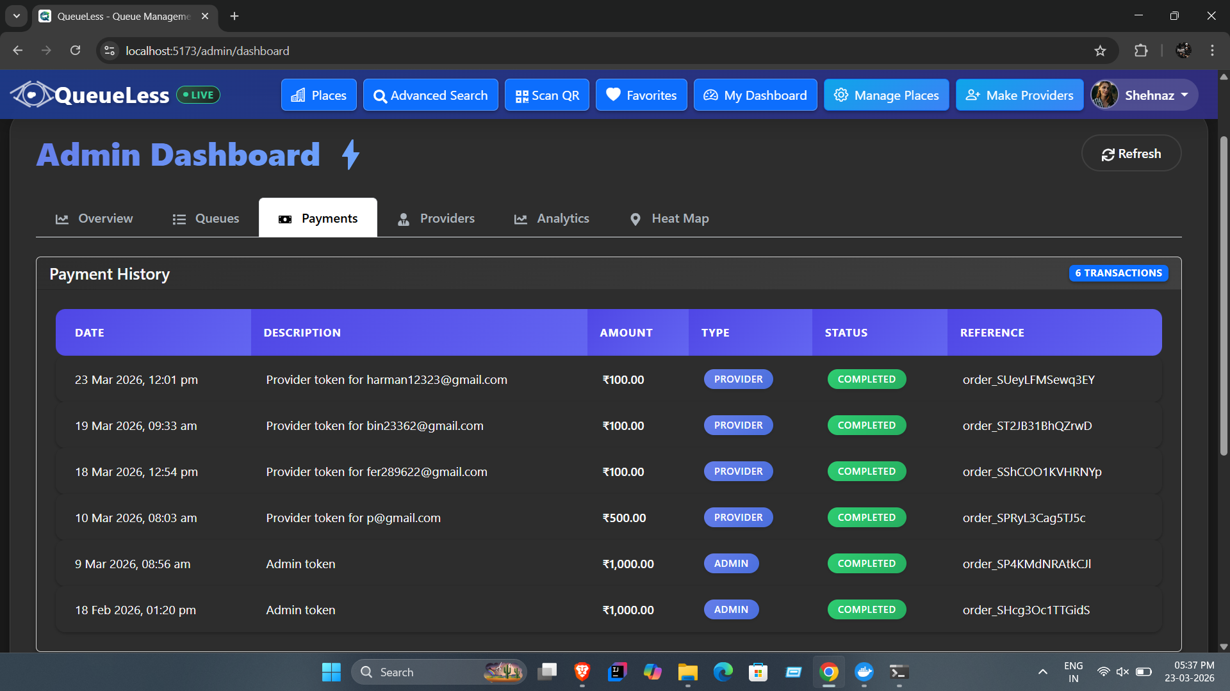Open File Explorer from the taskbar
Image resolution: width=1230 pixels, height=691 pixels.
(x=687, y=672)
